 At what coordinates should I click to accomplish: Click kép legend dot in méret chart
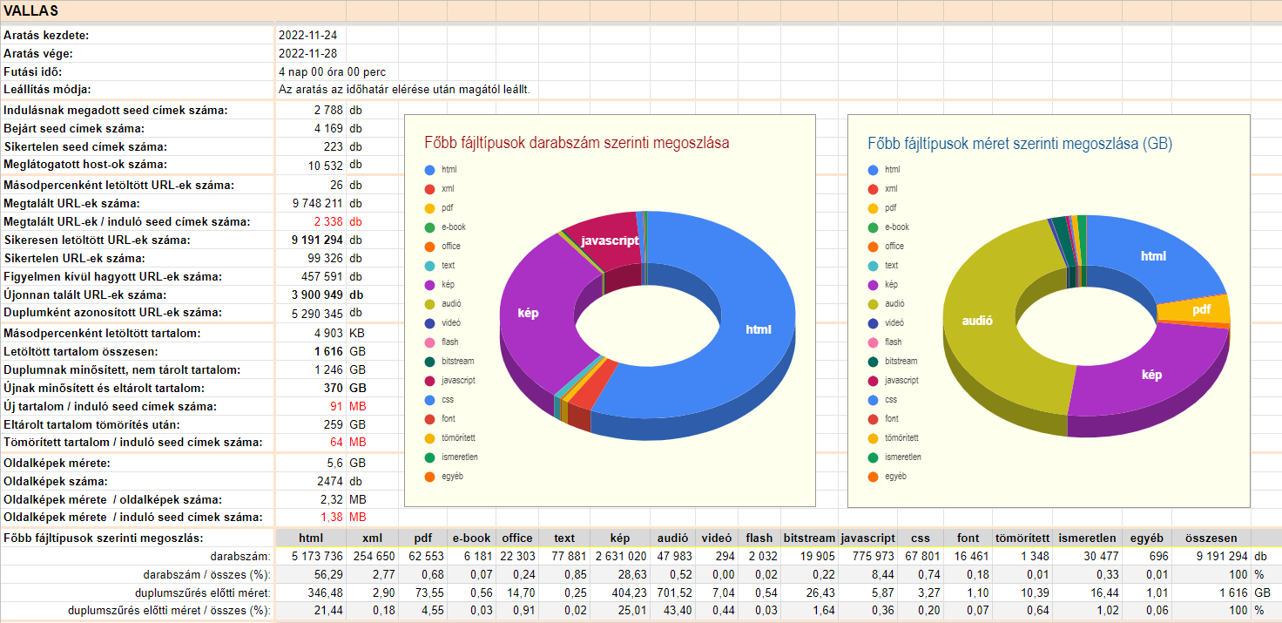point(873,285)
